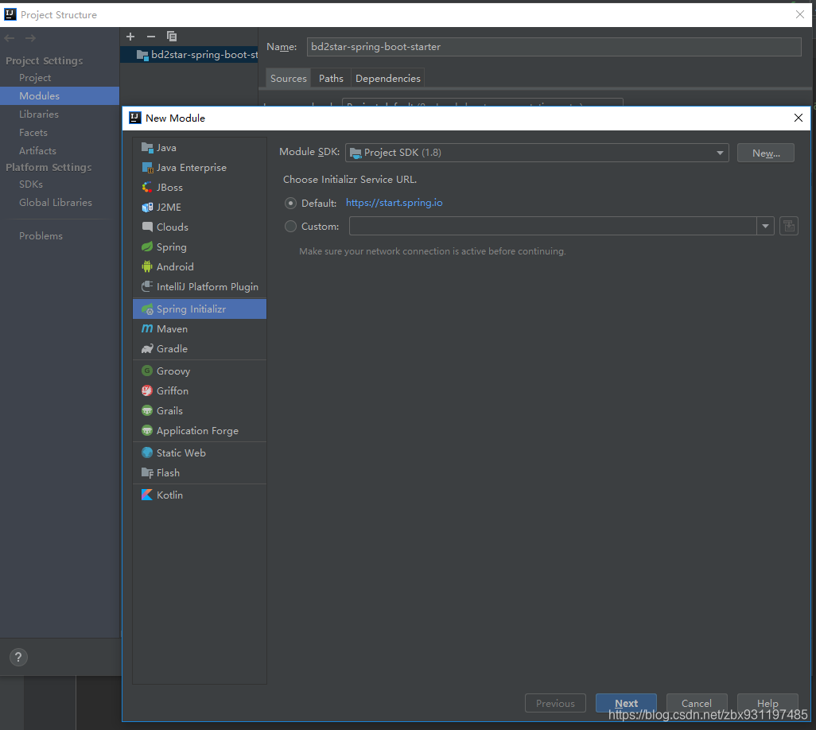Screen dimensions: 816x730
Task: Select the Default service URL radio
Action: coord(290,203)
